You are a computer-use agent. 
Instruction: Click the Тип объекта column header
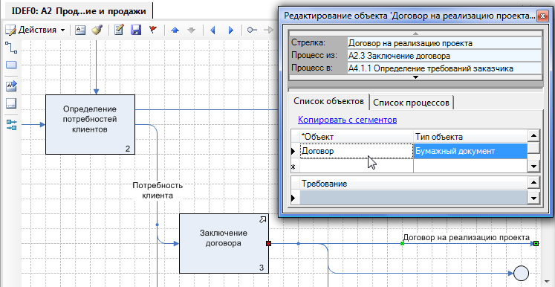pyautogui.click(x=470, y=137)
